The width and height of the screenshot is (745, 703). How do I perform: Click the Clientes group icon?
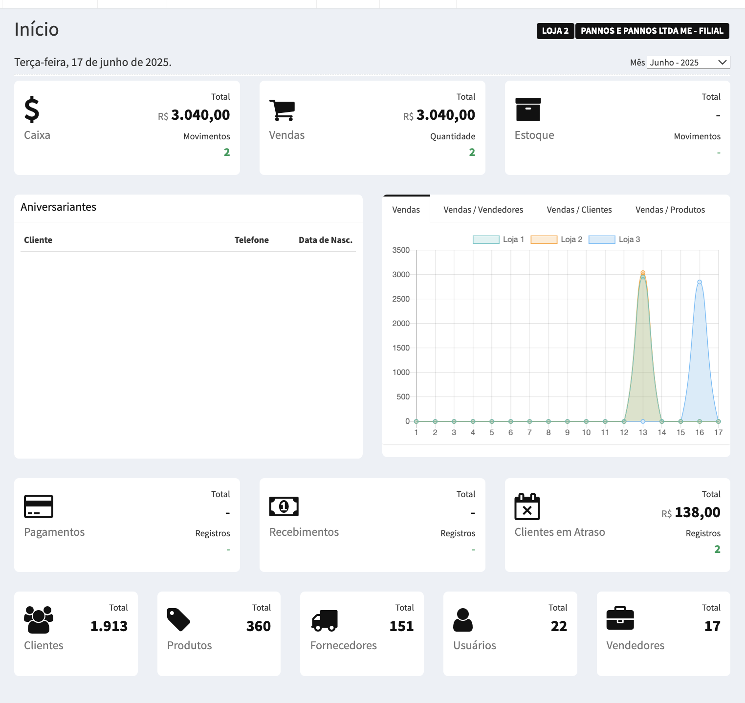[x=39, y=620]
